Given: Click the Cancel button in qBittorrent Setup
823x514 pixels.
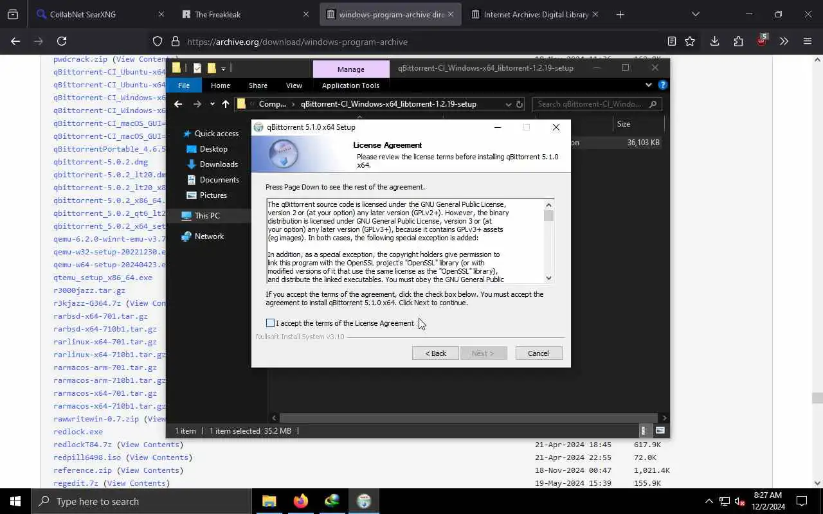Looking at the screenshot, I should pyautogui.click(x=539, y=353).
